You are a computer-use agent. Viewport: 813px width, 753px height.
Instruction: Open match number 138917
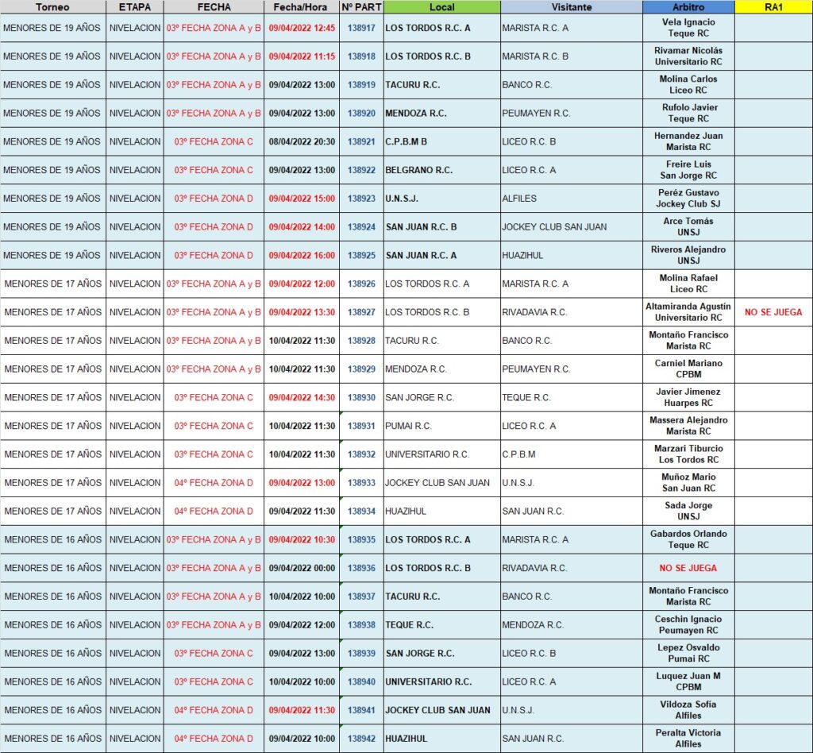pos(361,28)
